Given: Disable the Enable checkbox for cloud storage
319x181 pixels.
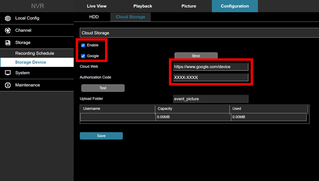Looking at the screenshot, I should point(83,45).
